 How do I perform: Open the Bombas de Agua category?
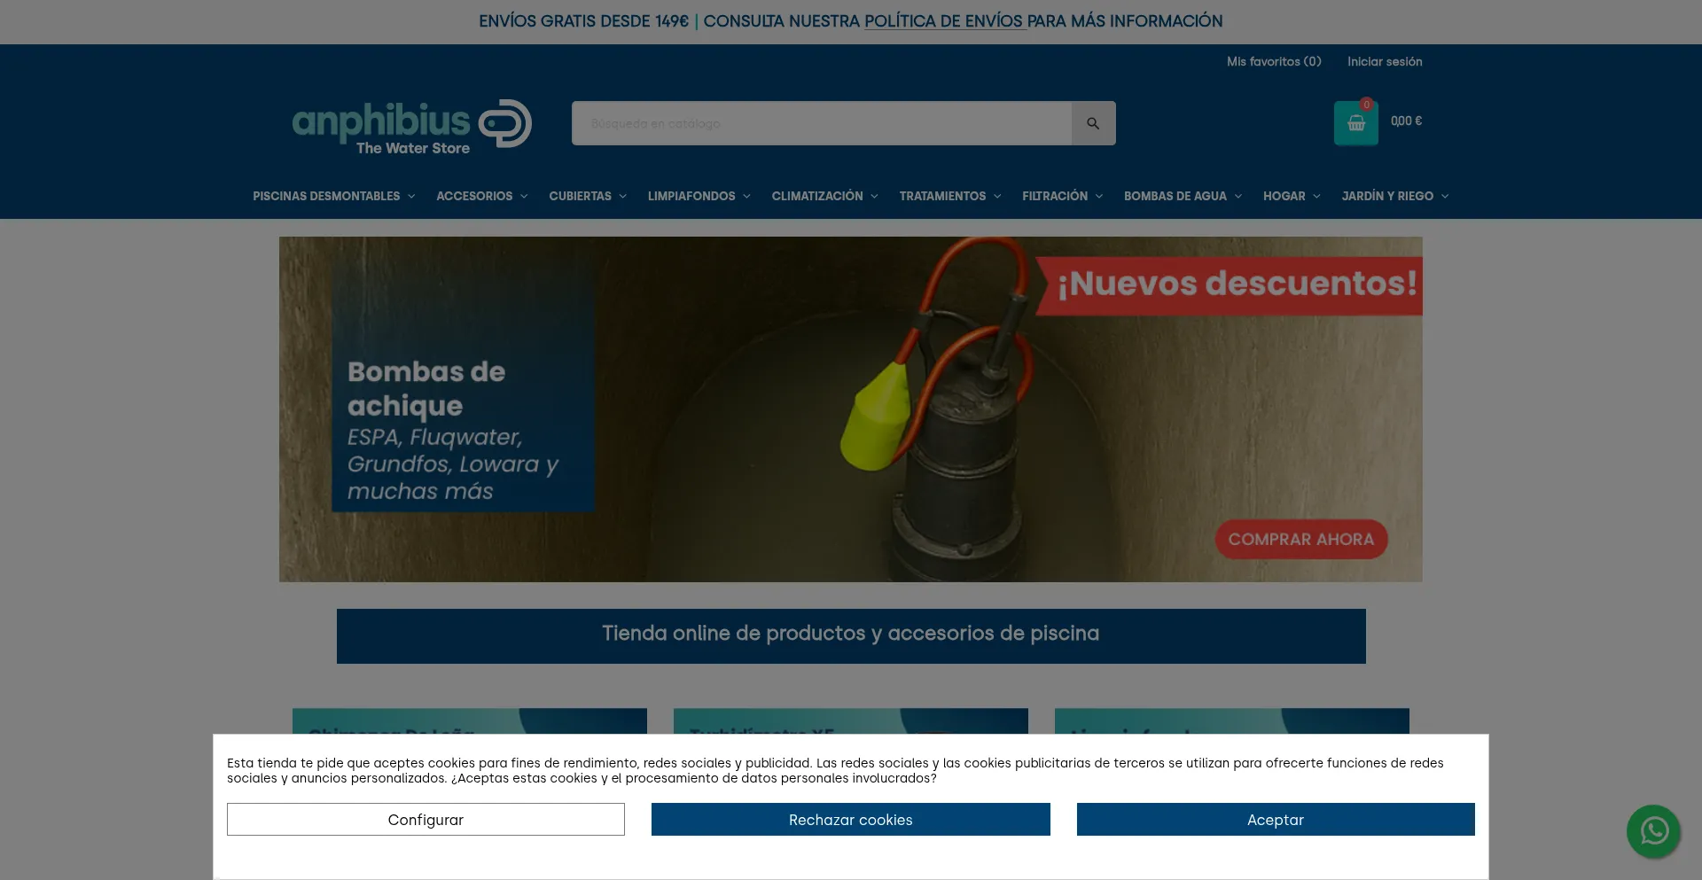(x=1175, y=196)
